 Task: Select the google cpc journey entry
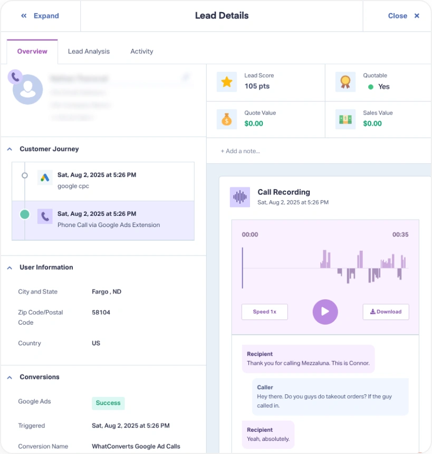pos(103,181)
